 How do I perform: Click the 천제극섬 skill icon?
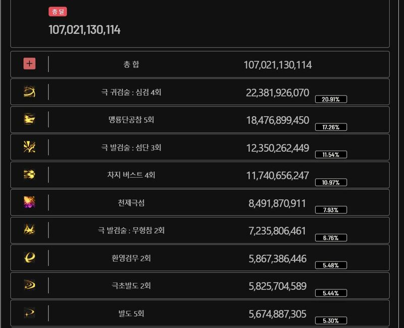[29, 202]
